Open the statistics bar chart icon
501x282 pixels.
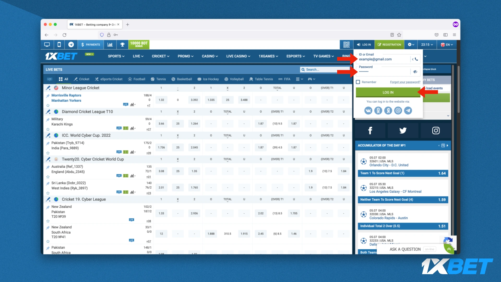[110, 45]
